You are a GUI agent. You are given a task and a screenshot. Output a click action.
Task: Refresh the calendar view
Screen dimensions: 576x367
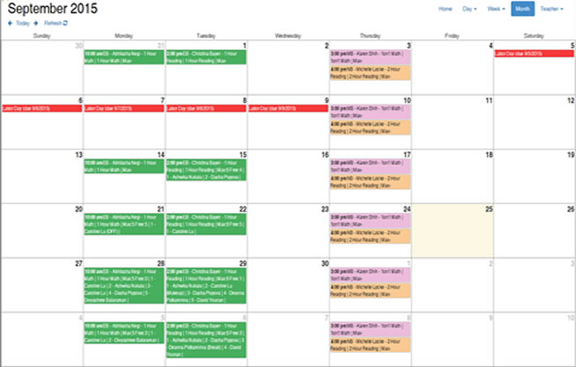point(55,23)
